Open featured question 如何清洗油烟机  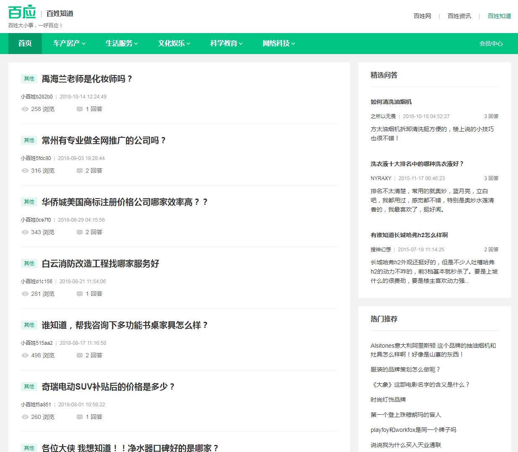tap(391, 102)
